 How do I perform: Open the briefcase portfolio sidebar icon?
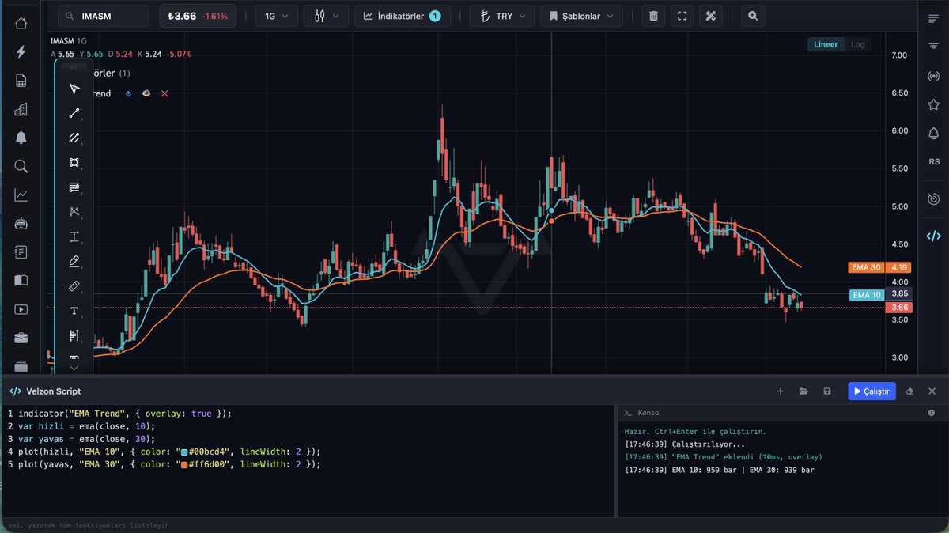21,338
